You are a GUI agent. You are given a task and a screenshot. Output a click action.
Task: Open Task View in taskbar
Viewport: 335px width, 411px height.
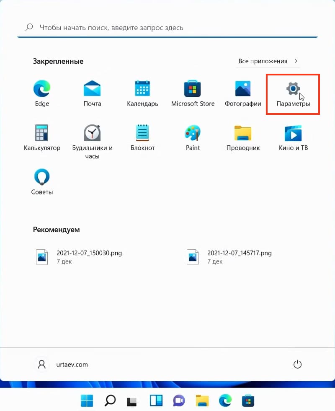pos(132,401)
